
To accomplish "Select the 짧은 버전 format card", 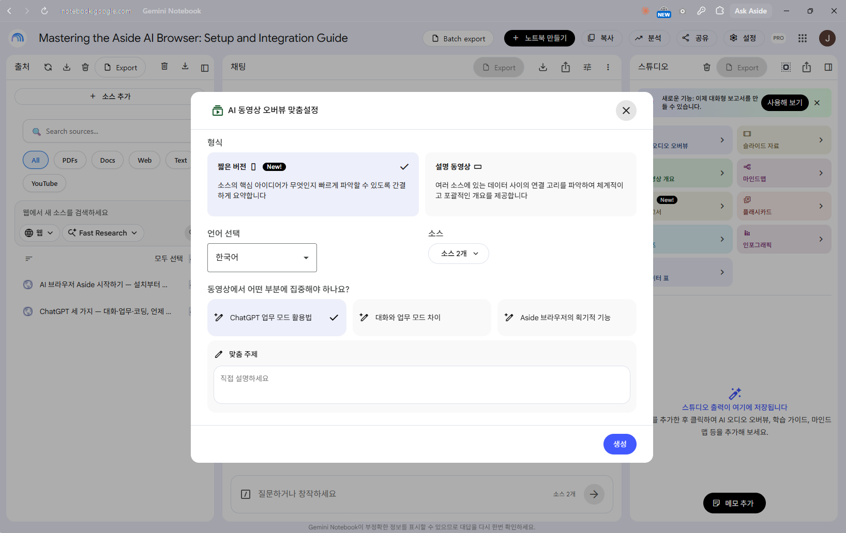I will point(313,184).
